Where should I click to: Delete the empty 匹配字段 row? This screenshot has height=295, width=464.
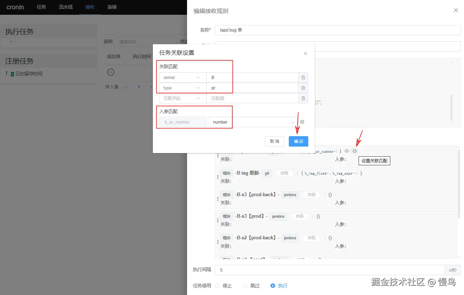tap(303, 98)
